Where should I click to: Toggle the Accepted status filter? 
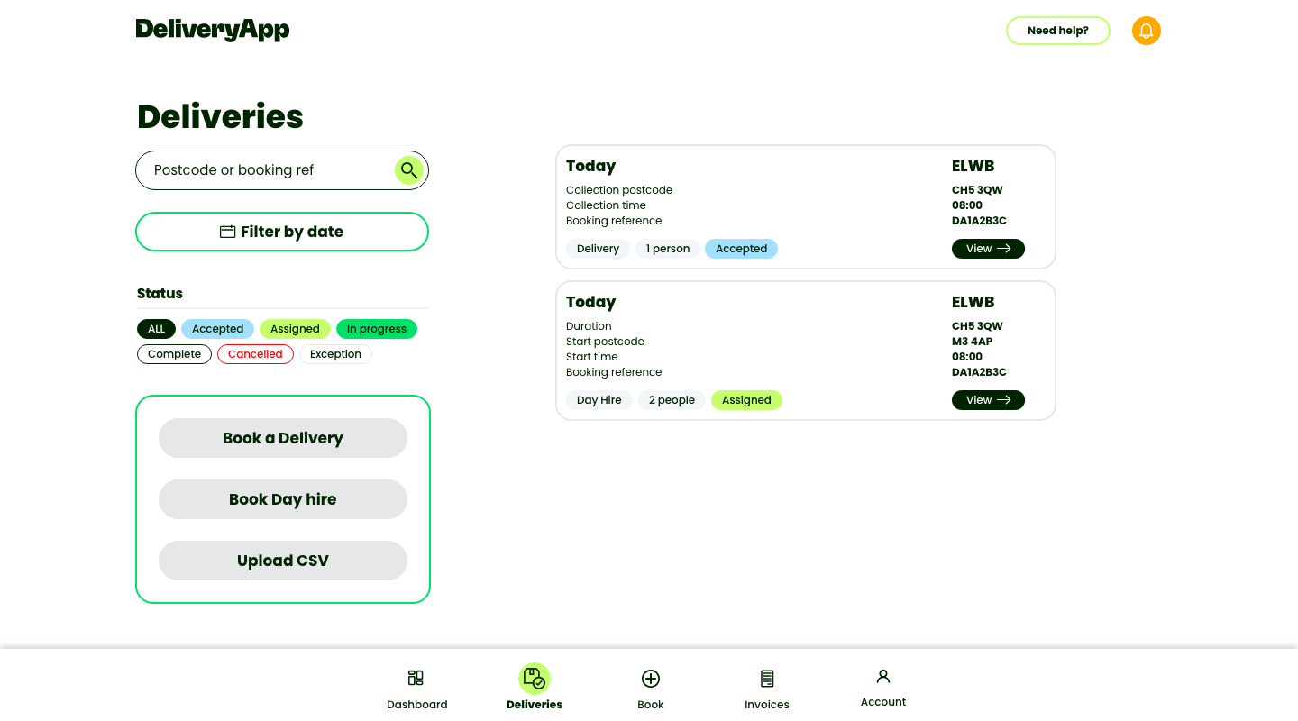pos(217,328)
